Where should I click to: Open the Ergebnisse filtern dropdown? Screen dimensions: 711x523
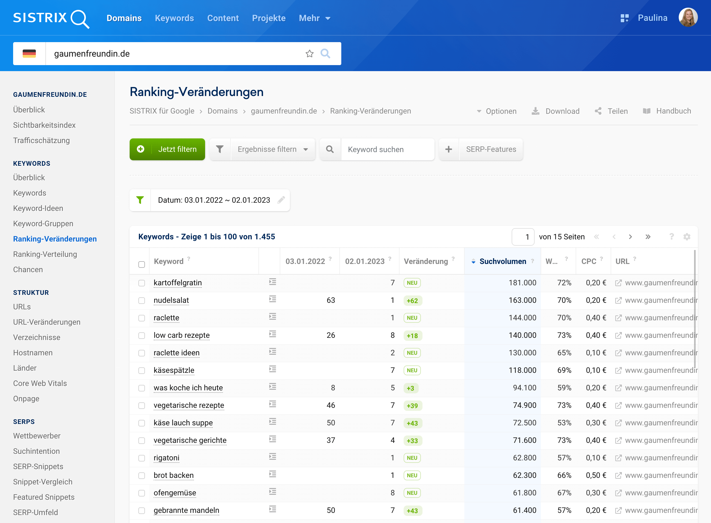[273, 149]
